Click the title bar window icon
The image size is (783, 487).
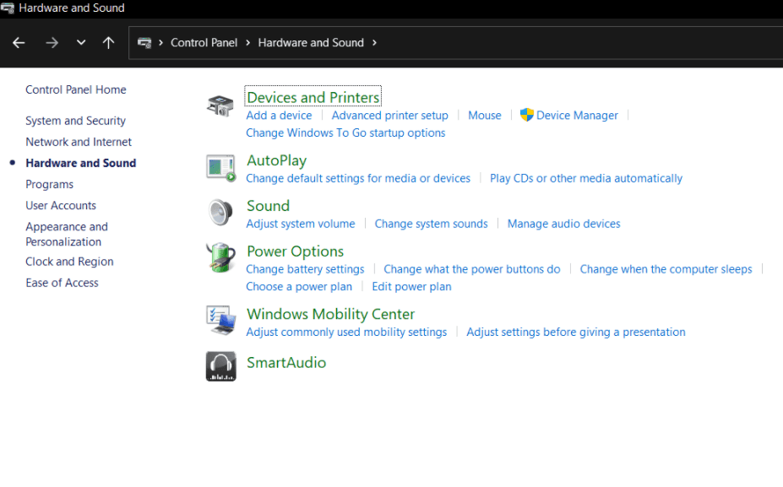(x=8, y=8)
